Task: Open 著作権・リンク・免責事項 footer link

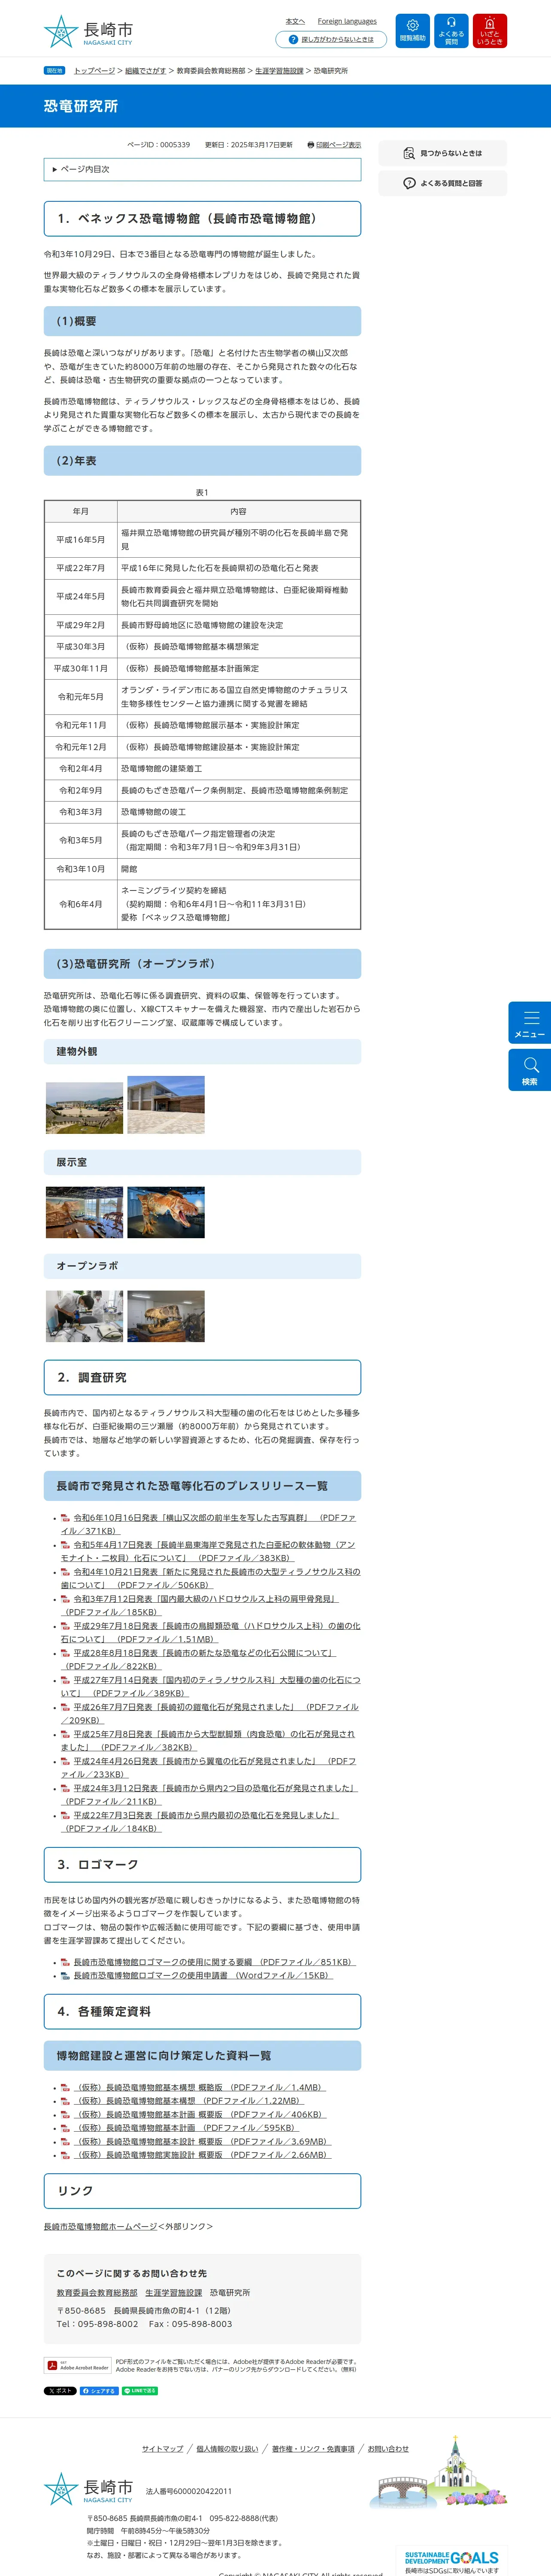Action: (x=313, y=2449)
